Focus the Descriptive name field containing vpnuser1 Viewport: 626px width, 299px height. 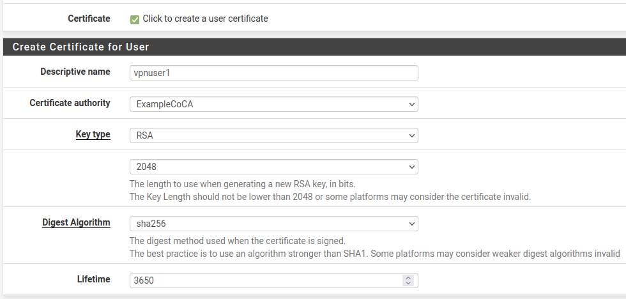[273, 73]
